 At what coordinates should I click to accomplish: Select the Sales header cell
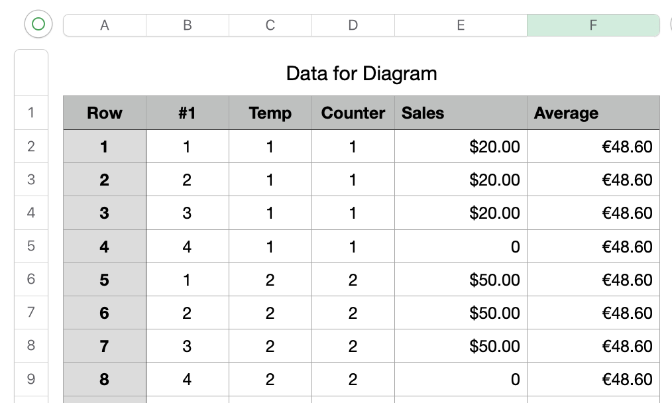[461, 113]
